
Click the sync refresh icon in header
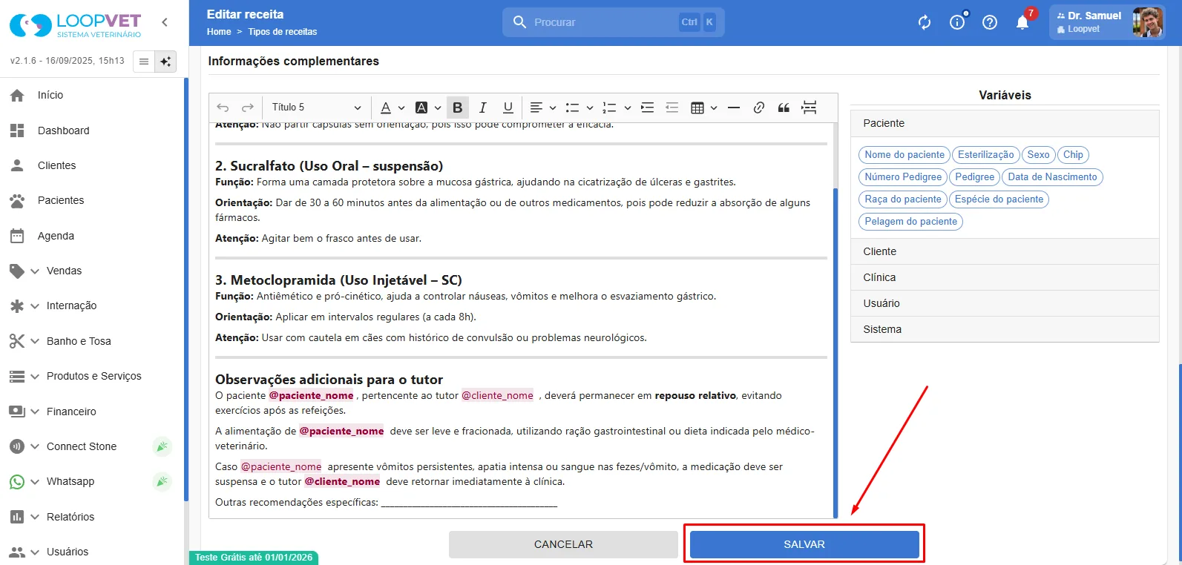point(925,22)
